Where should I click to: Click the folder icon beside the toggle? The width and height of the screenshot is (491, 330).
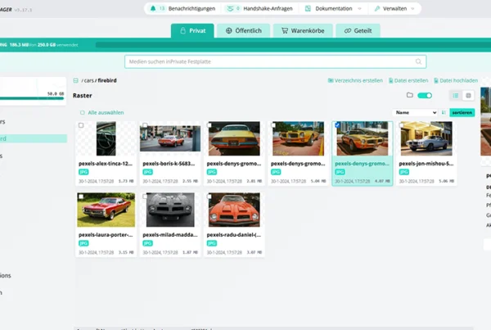point(410,95)
